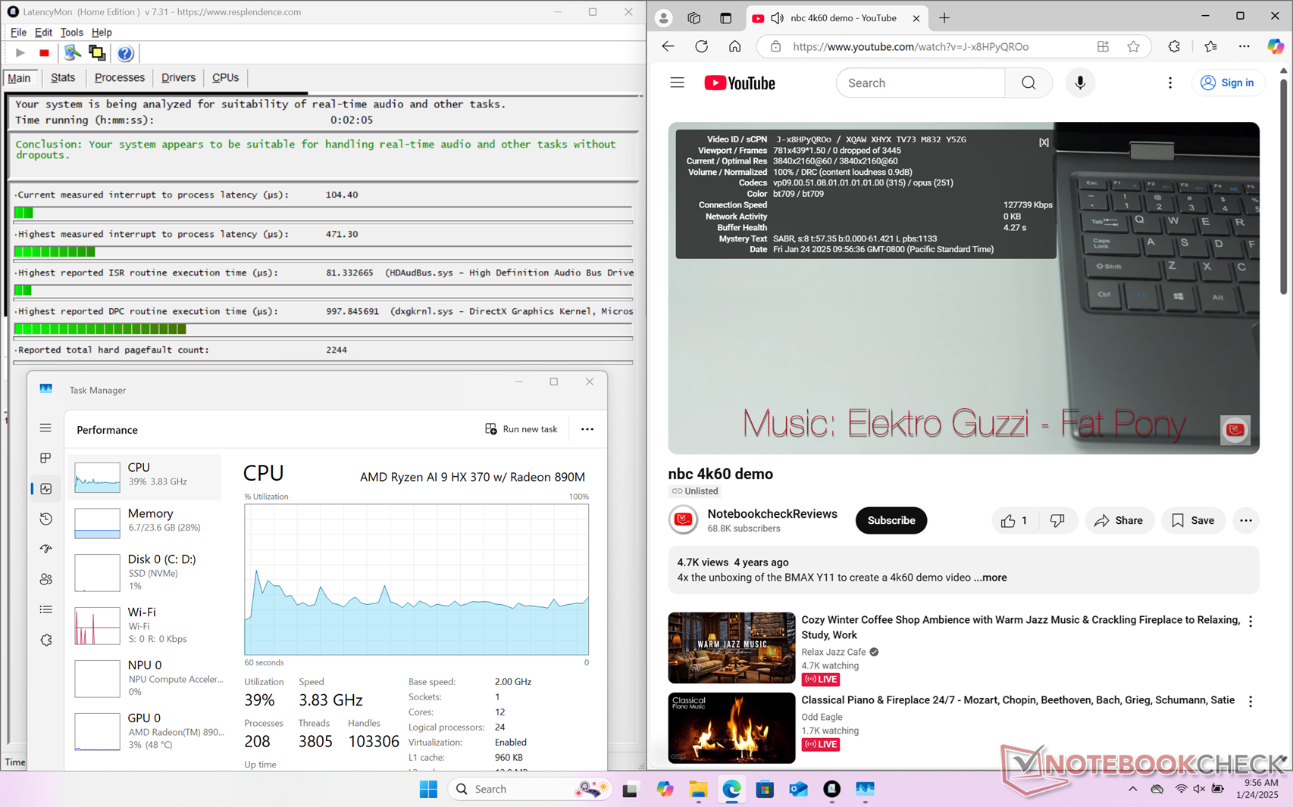Open the Tools menu in LatencyMon

pyautogui.click(x=71, y=33)
